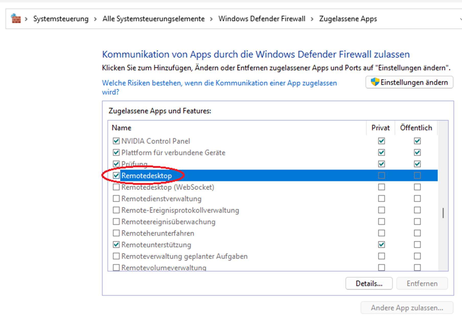Enable Privat for Remotedesktop (WebSocket)
The image size is (462, 323).
pyautogui.click(x=382, y=187)
